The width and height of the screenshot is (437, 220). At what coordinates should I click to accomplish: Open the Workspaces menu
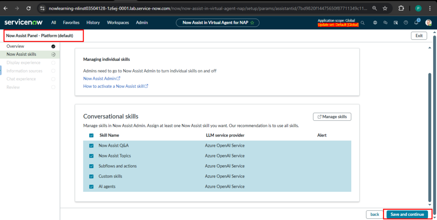click(x=118, y=23)
